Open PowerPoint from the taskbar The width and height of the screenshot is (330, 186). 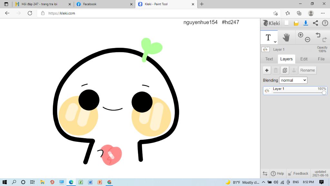click(100, 182)
